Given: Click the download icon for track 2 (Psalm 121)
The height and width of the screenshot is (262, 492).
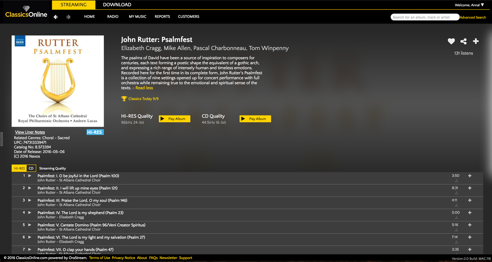Looking at the screenshot, I should click(456, 193).
